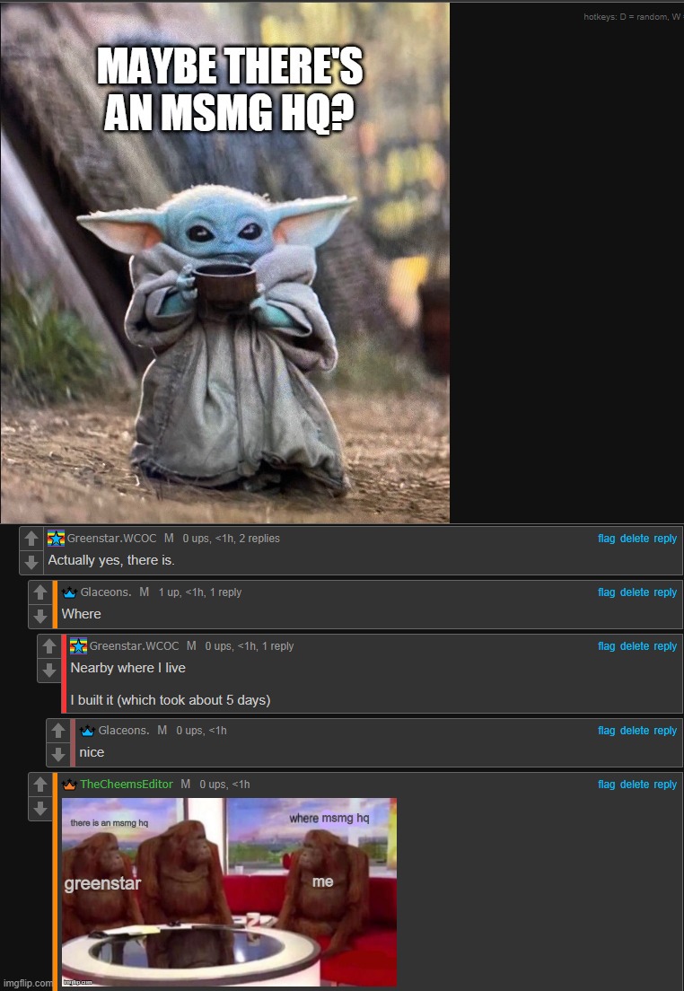Select "I built it (which took about 5 days)"

pos(170,699)
